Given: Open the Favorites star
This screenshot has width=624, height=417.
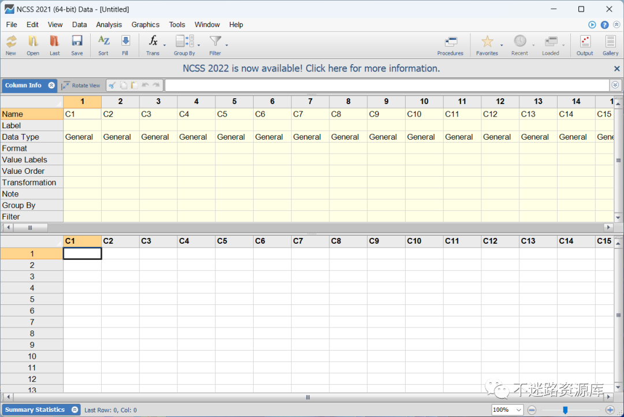Looking at the screenshot, I should (487, 45).
